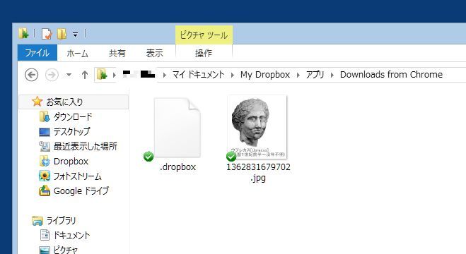Open the ピクチャ library
The width and height of the screenshot is (466, 254).
point(65,250)
